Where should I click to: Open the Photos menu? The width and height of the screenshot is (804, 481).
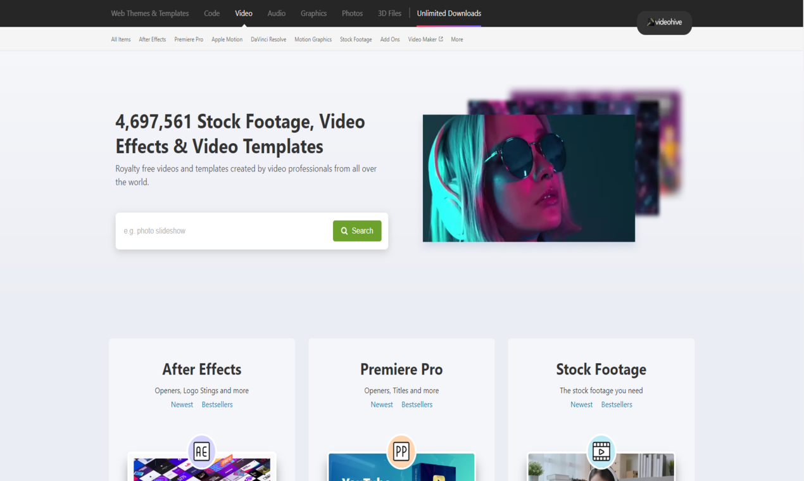tap(353, 13)
